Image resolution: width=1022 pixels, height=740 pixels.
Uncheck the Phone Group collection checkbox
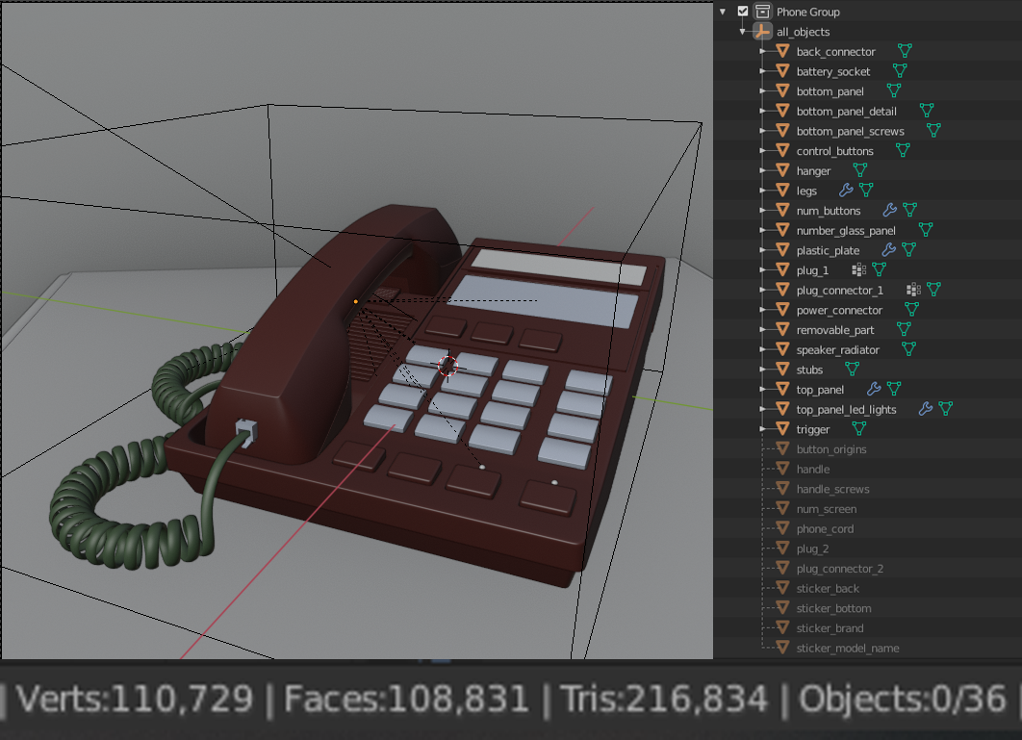point(742,12)
